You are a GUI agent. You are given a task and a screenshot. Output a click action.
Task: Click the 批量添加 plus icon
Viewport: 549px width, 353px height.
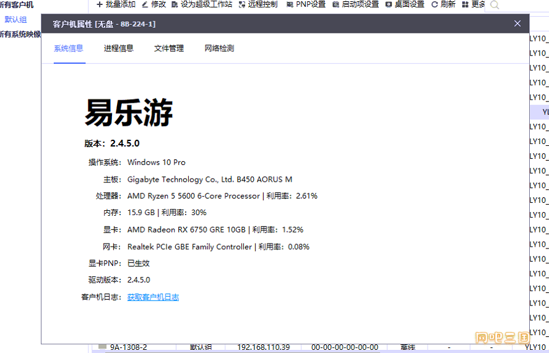[x=99, y=4]
